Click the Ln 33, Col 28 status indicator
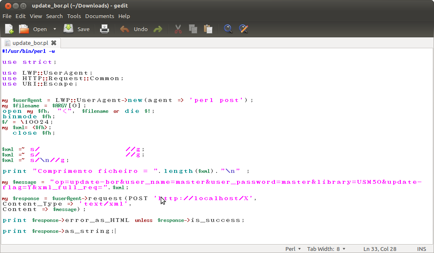This screenshot has height=253, width=434. pyautogui.click(x=380, y=249)
